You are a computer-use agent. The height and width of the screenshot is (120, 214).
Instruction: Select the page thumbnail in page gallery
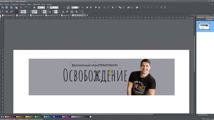(x=204, y=26)
